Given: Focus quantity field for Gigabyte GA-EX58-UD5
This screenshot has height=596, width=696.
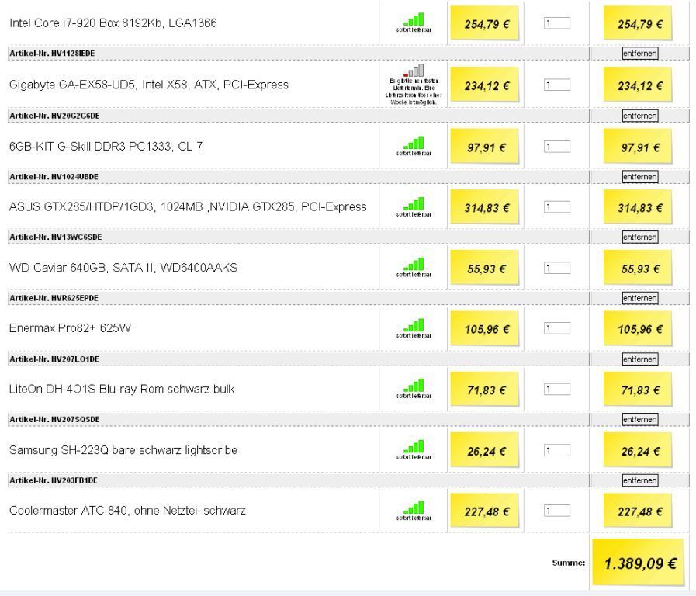Looking at the screenshot, I should [x=557, y=85].
